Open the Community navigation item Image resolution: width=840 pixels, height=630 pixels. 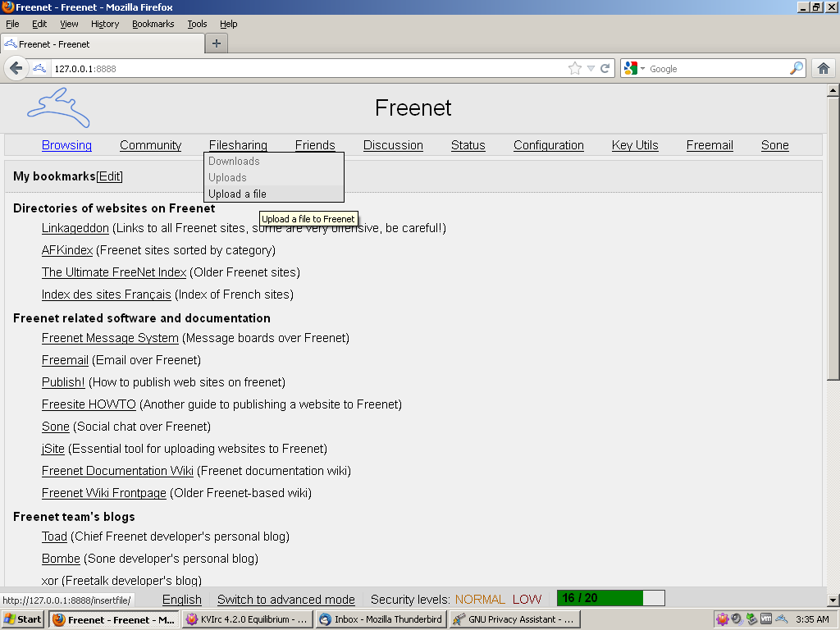[x=151, y=145]
